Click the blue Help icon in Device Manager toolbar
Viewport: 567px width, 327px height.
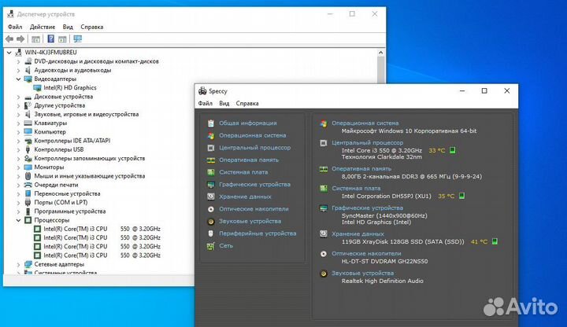point(51,39)
